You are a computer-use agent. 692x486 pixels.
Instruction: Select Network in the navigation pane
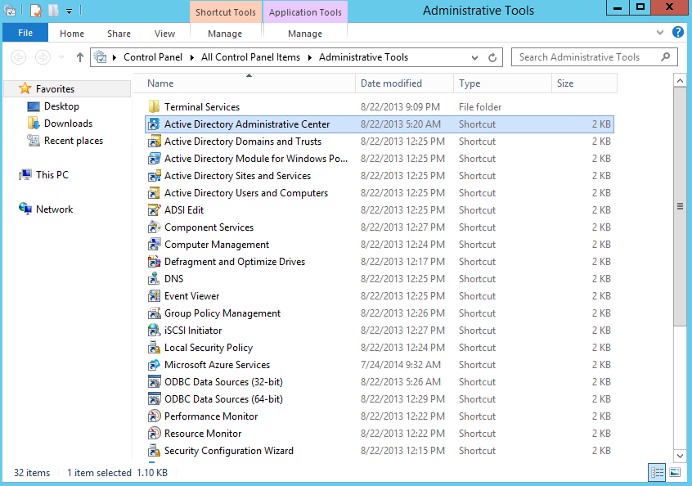tap(54, 209)
